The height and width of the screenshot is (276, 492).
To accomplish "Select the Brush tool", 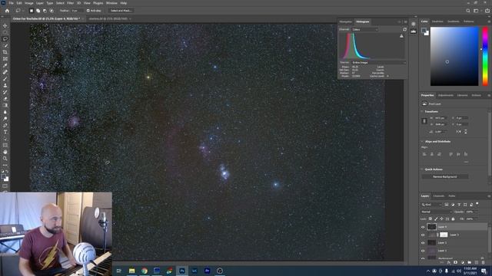I will 5,79.
